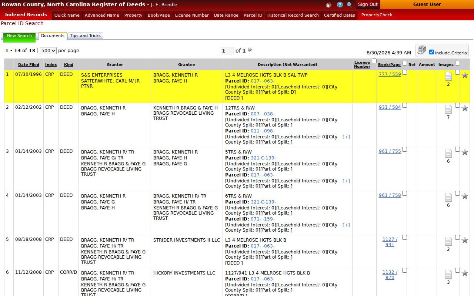Tick the License Number column header checkbox
This screenshot has width=474, height=296.
click(374, 61)
